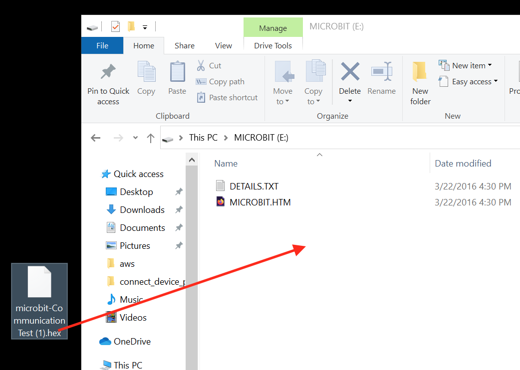Click the Pin to Quick access icon
Viewport: 520px width, 370px height.
[108, 72]
